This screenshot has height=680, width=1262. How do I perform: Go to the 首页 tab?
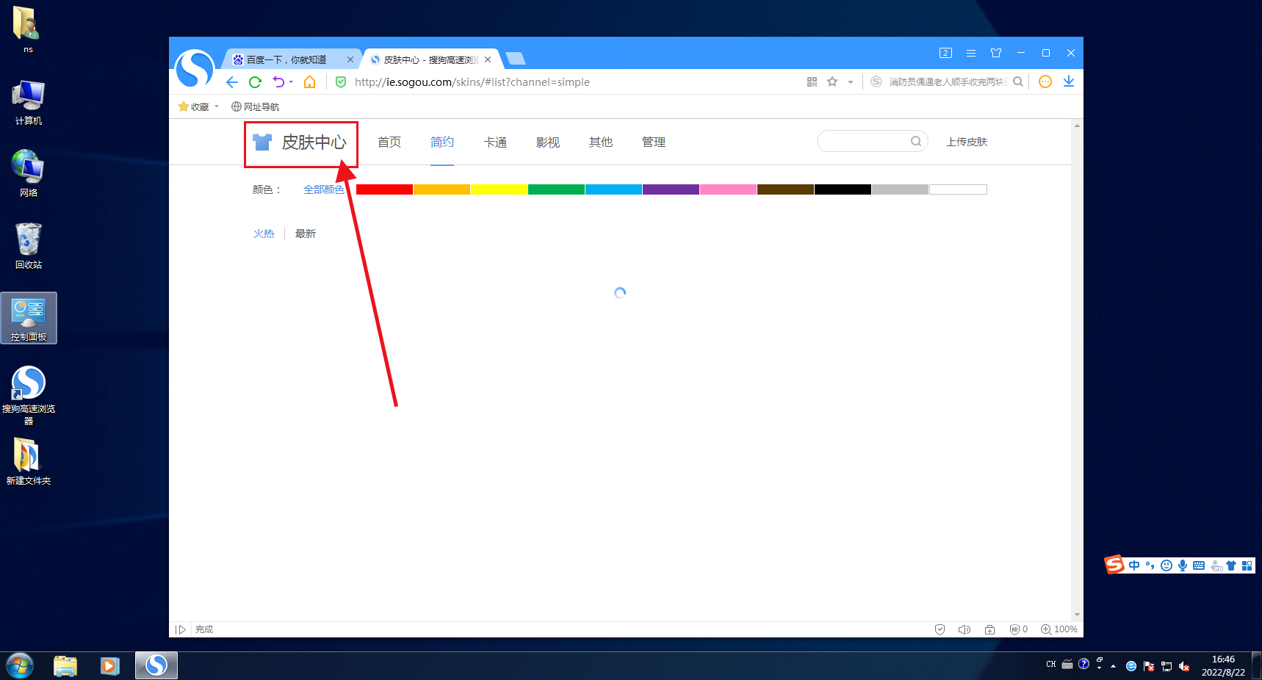[389, 142]
